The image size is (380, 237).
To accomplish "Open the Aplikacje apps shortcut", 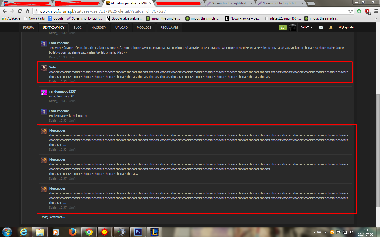I will (x=11, y=18).
